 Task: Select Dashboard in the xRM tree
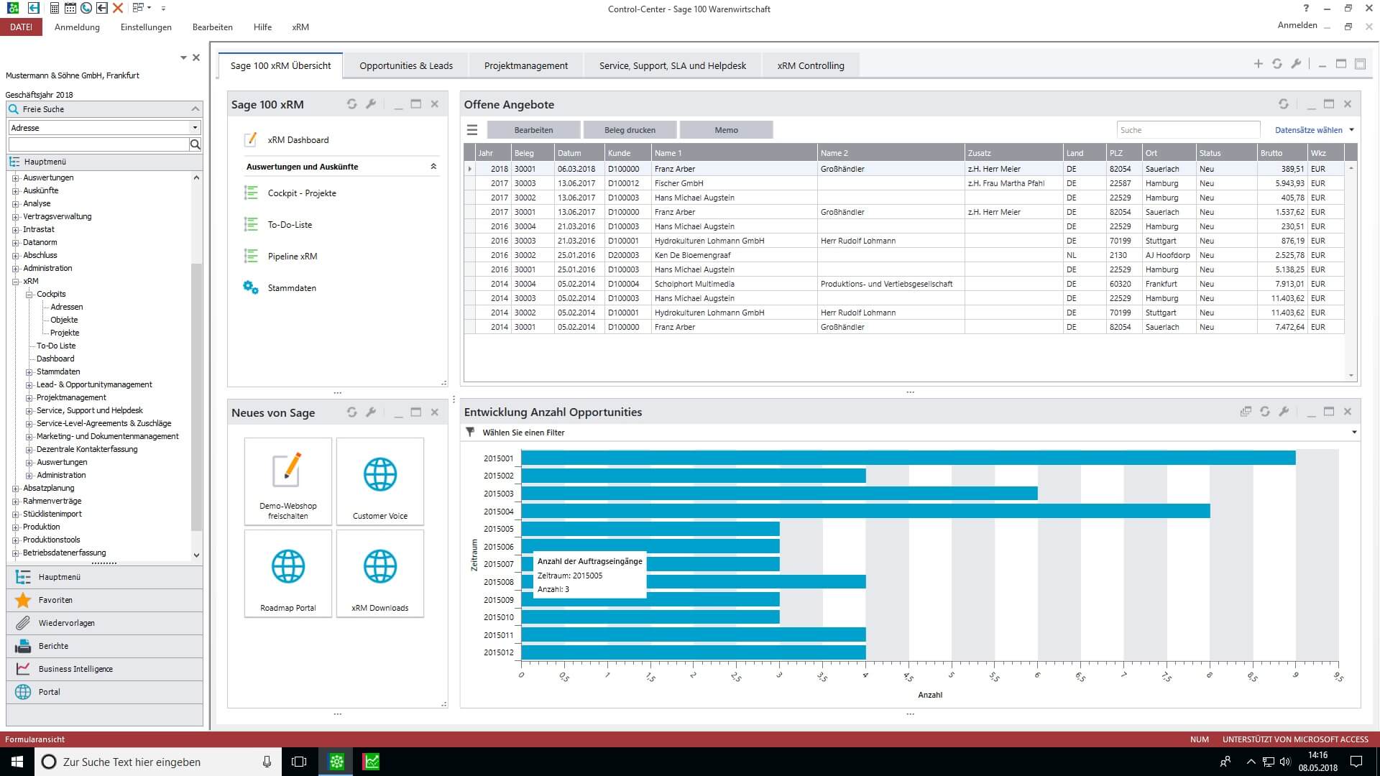(x=55, y=359)
